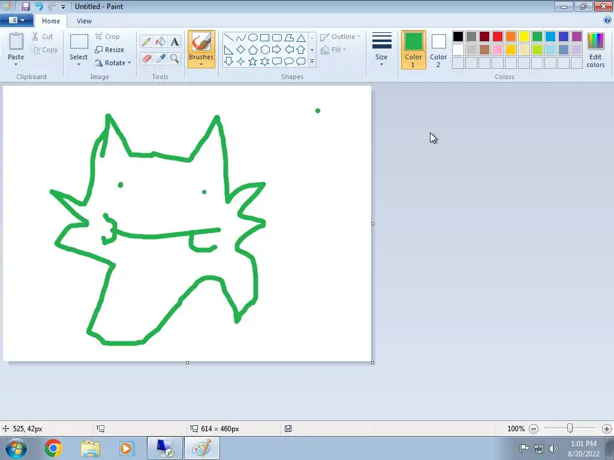
Task: Pick the orange color swatch
Action: tap(511, 37)
